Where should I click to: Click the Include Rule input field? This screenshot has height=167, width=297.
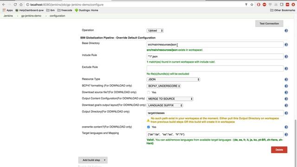coord(215,57)
